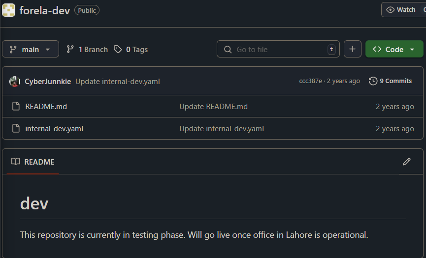Select the README tab
426x258 pixels.
(33, 162)
